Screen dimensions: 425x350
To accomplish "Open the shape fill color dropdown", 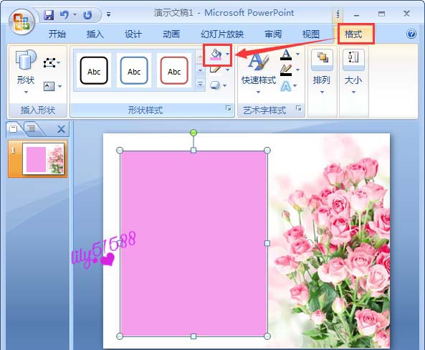I will click(x=227, y=54).
